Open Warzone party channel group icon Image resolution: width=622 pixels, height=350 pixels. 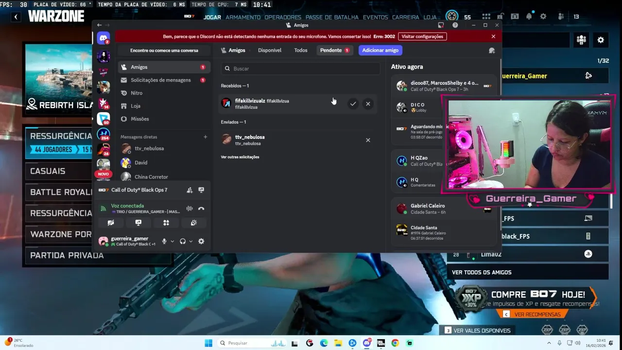(581, 40)
